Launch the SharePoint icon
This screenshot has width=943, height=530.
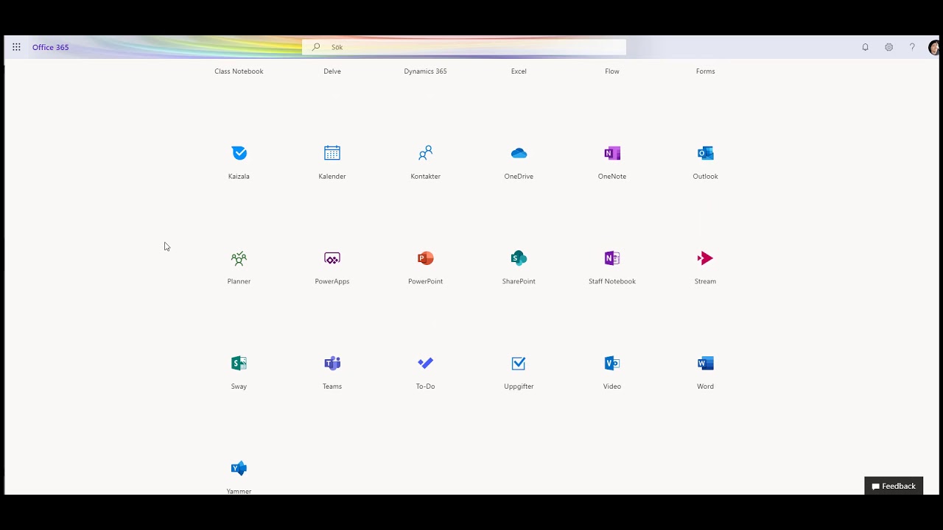[519, 258]
